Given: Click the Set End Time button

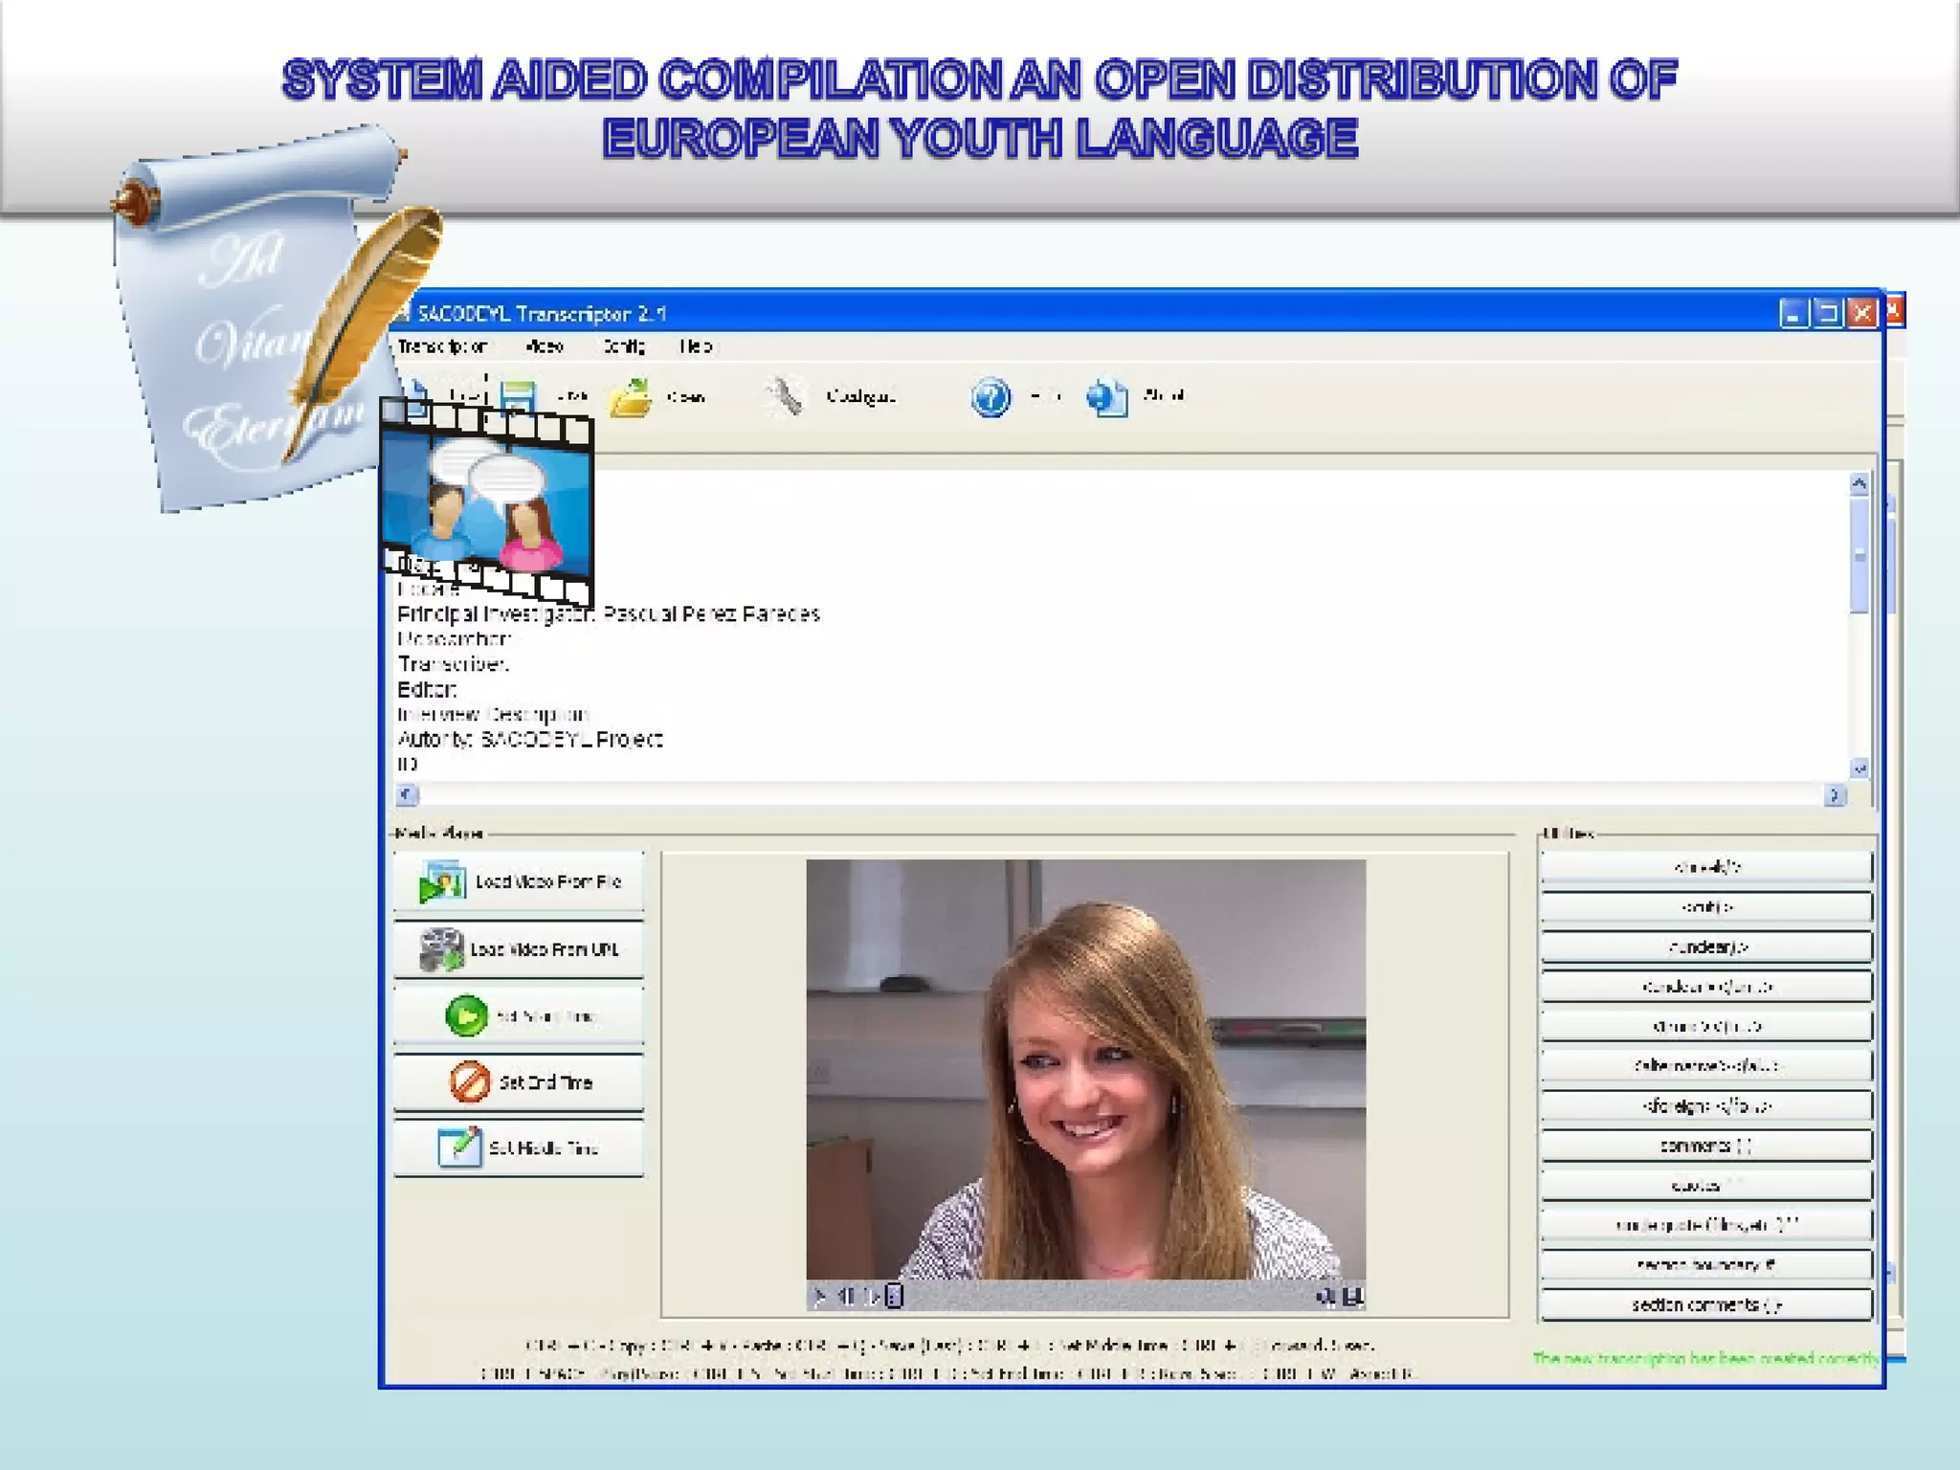Looking at the screenshot, I should pos(519,1082).
